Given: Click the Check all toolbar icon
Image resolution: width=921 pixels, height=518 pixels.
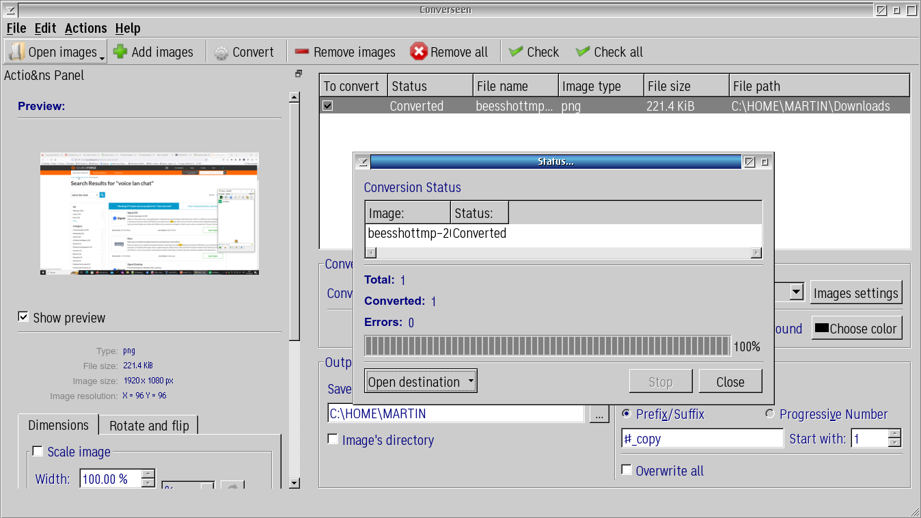Looking at the screenshot, I should coord(583,52).
